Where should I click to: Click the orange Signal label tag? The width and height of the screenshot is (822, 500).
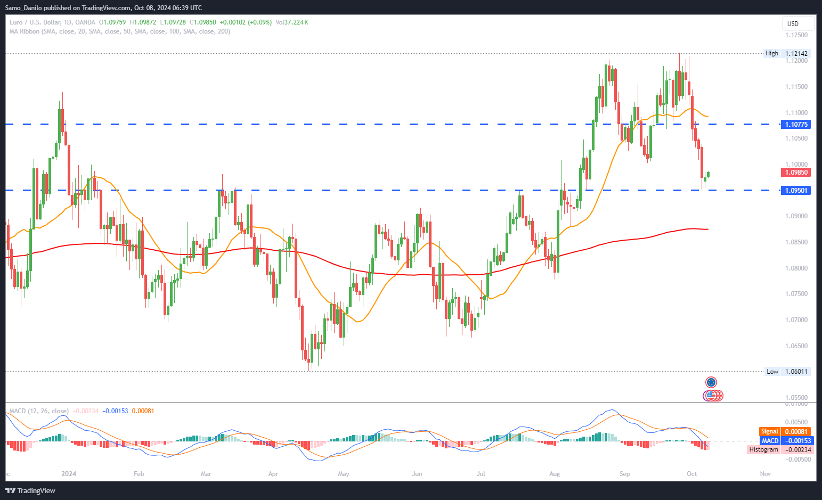pos(770,432)
